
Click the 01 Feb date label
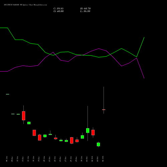coord(87,159)
